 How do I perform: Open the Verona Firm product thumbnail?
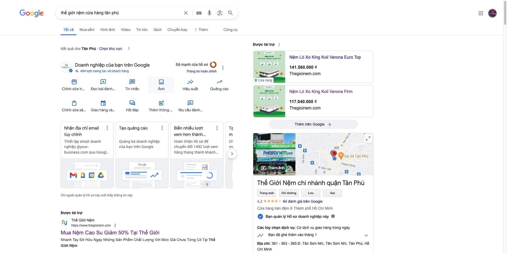point(269,101)
